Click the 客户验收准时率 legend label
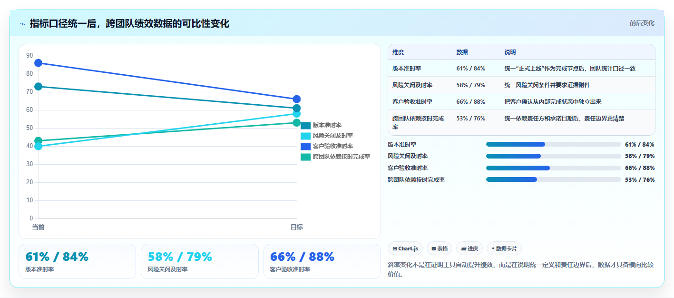The height and width of the screenshot is (298, 674). [x=333, y=146]
